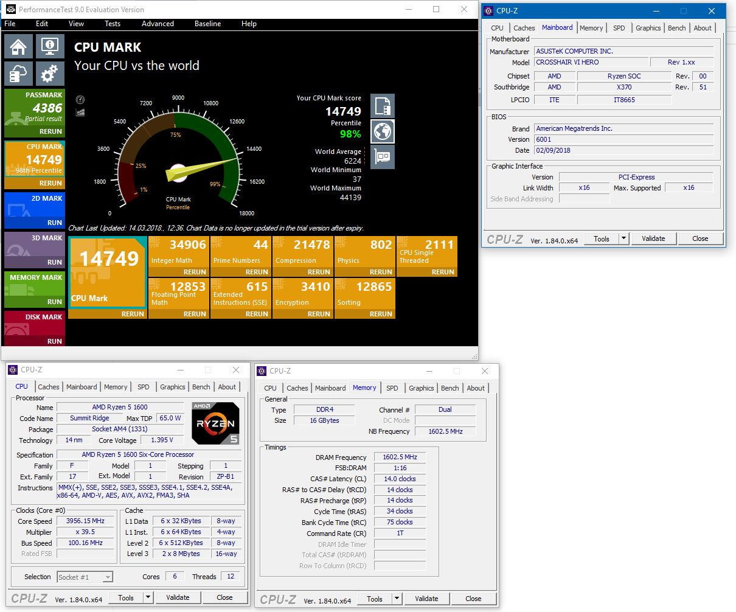Screen dimensions: 736x612
Task: Rerun the Compression test
Action: tap(319, 272)
